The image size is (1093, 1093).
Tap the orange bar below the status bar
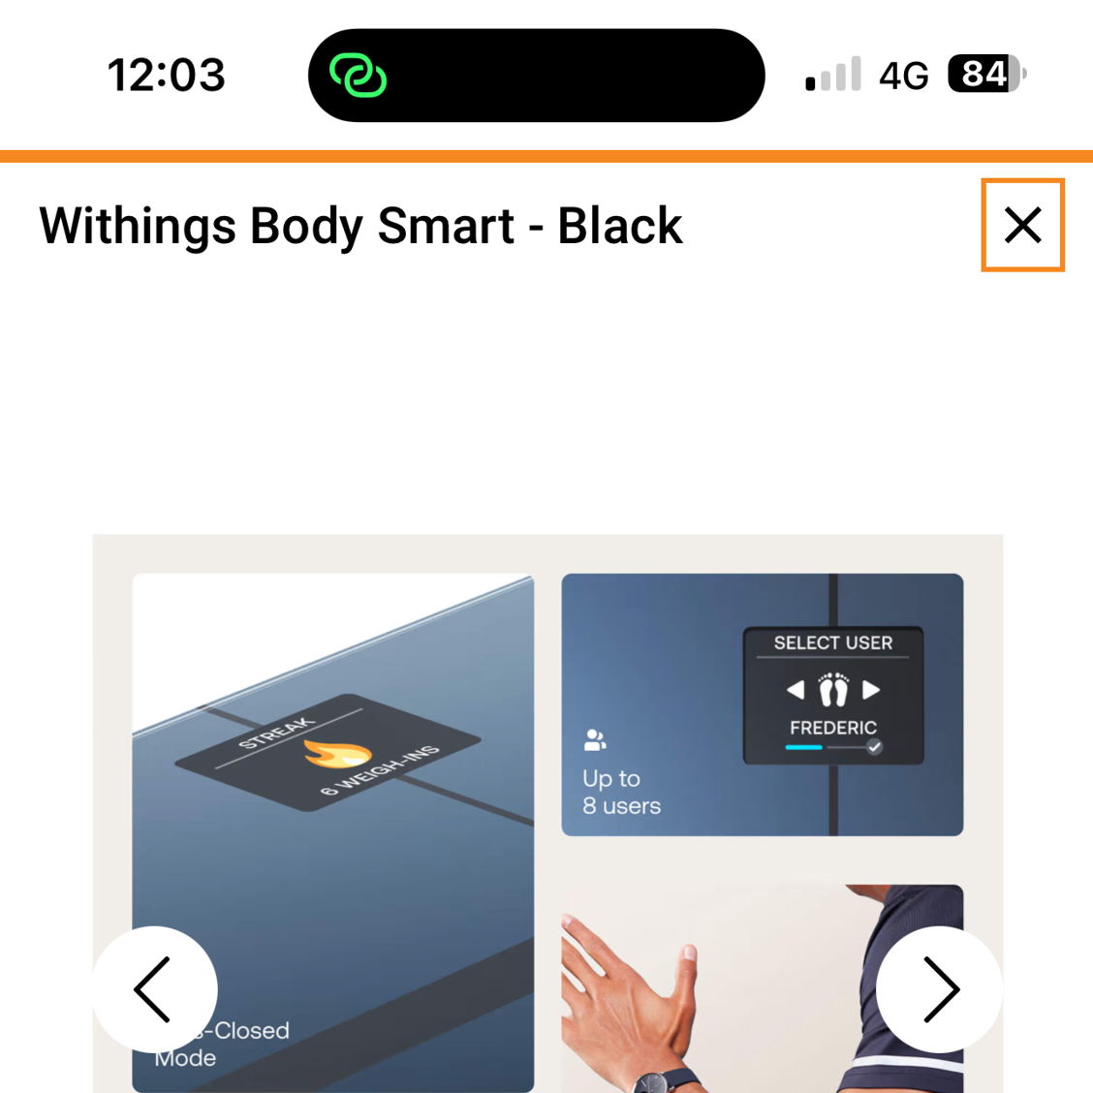(546, 156)
